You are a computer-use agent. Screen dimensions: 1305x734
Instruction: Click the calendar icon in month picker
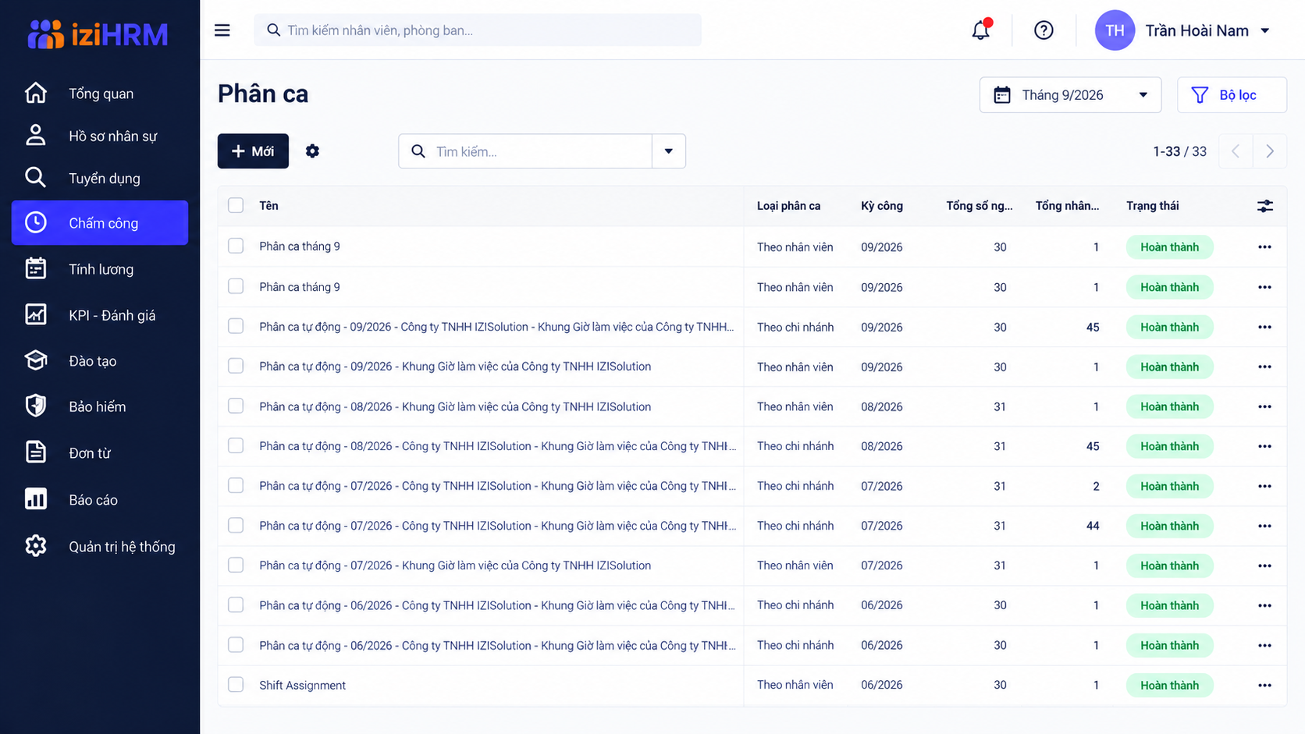(1002, 95)
